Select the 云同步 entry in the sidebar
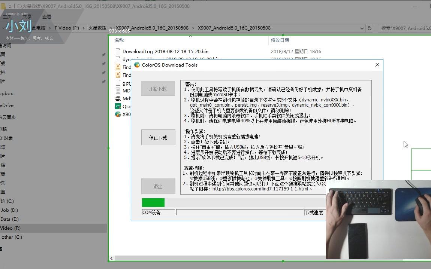The width and height of the screenshot is (431, 269). point(8,117)
